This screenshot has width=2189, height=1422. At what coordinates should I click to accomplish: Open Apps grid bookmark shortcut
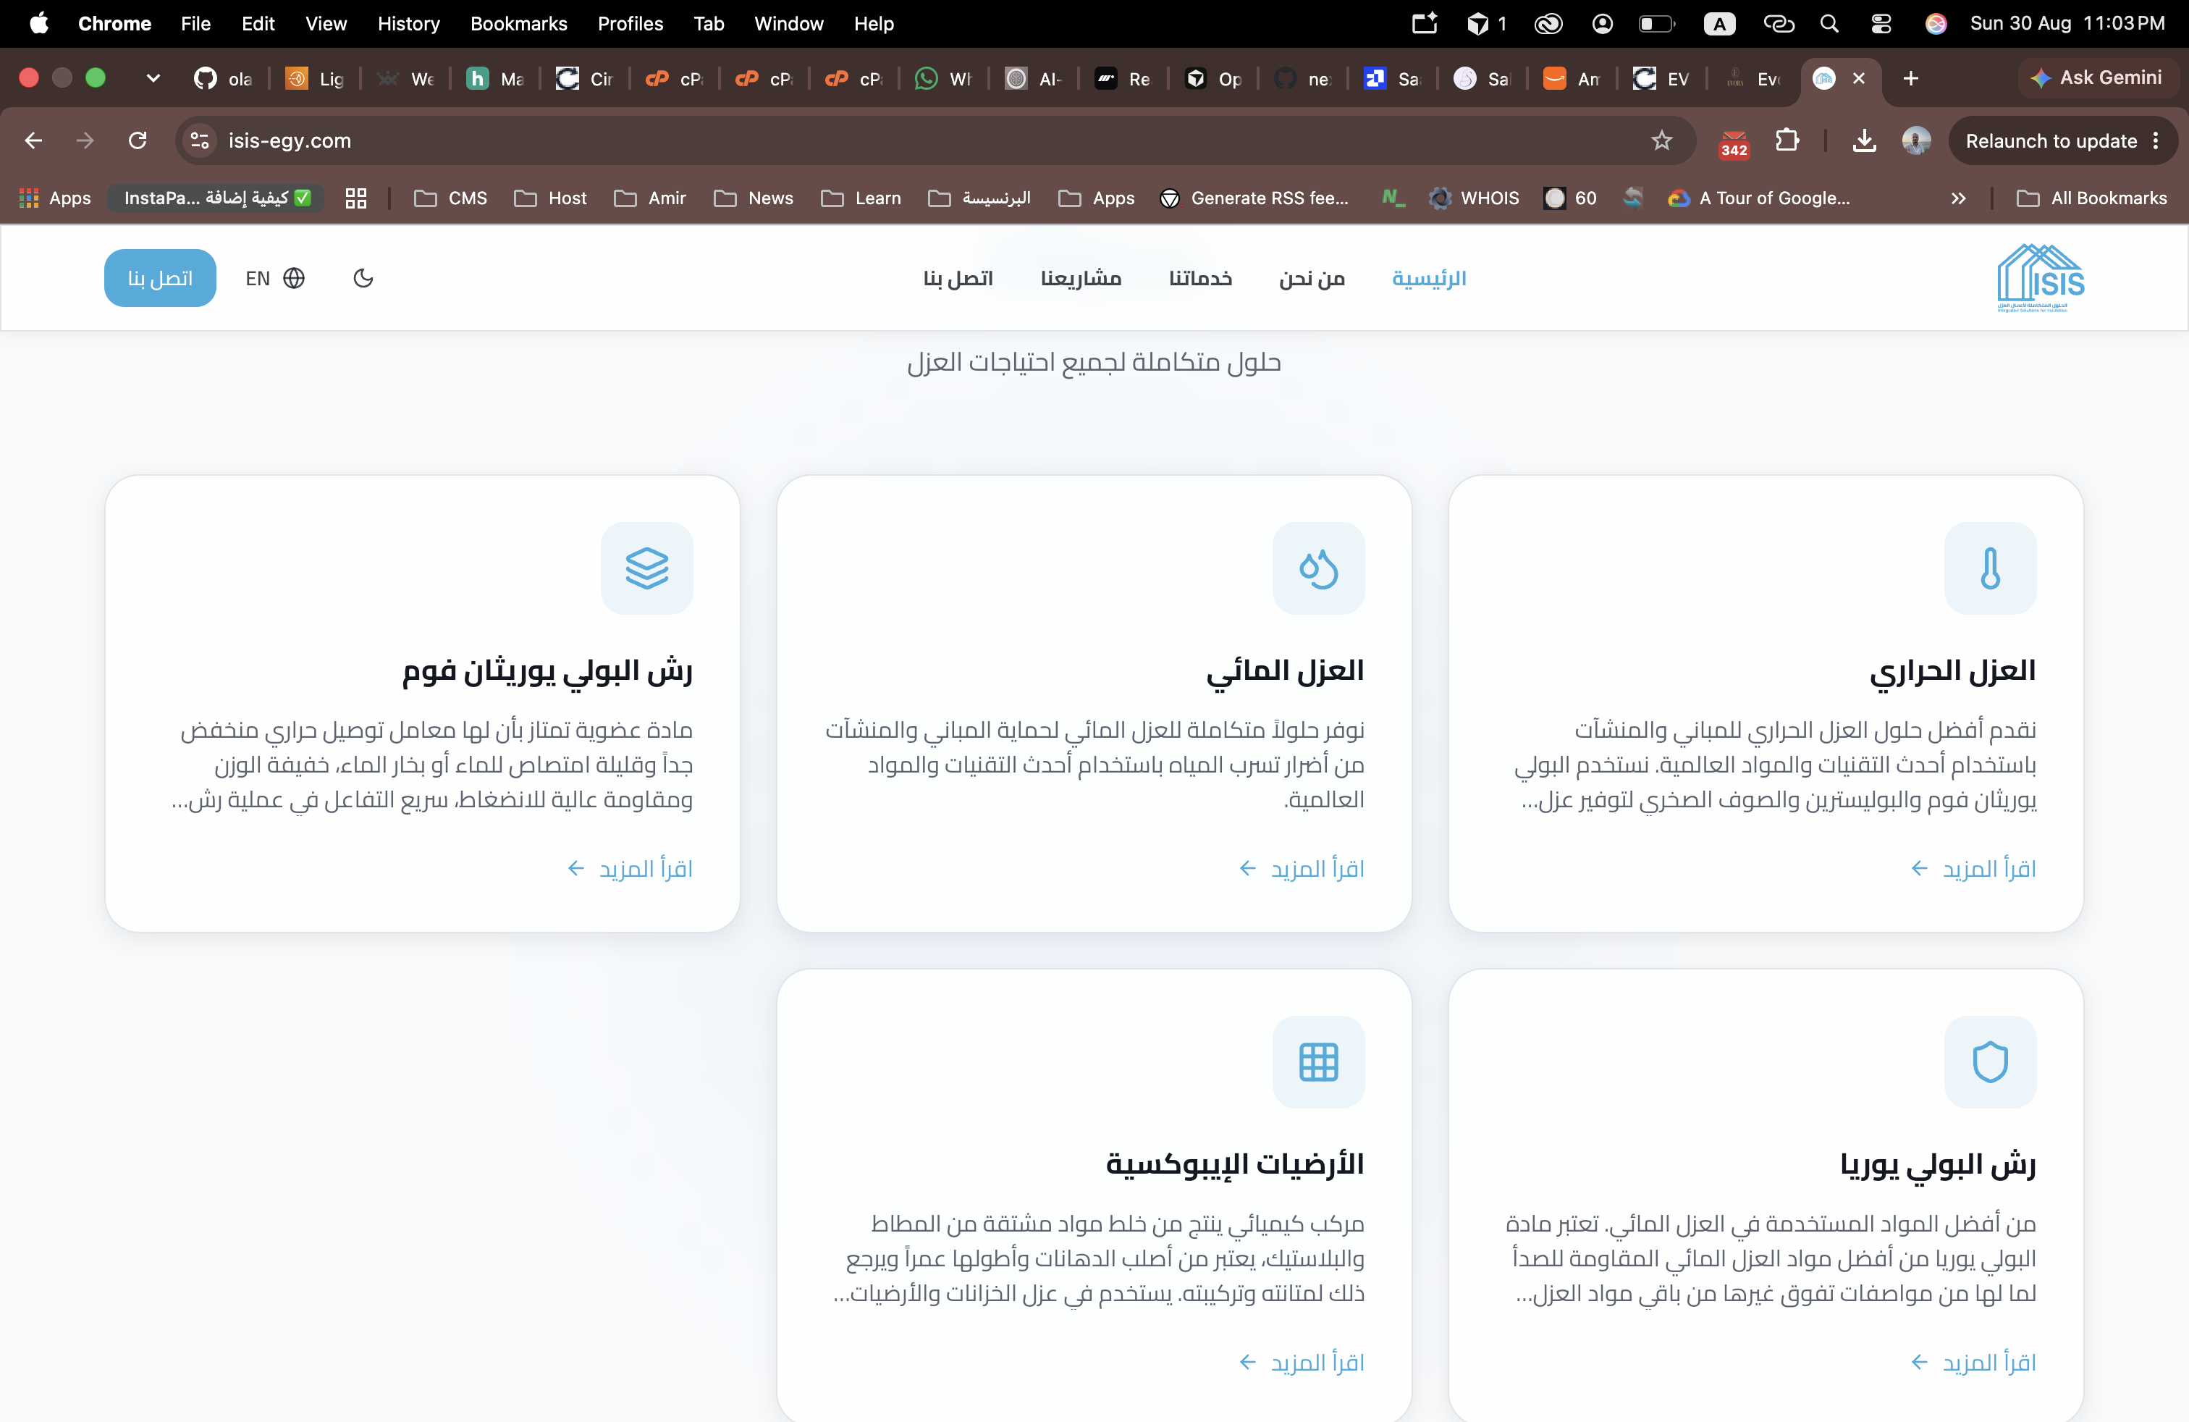(x=54, y=198)
